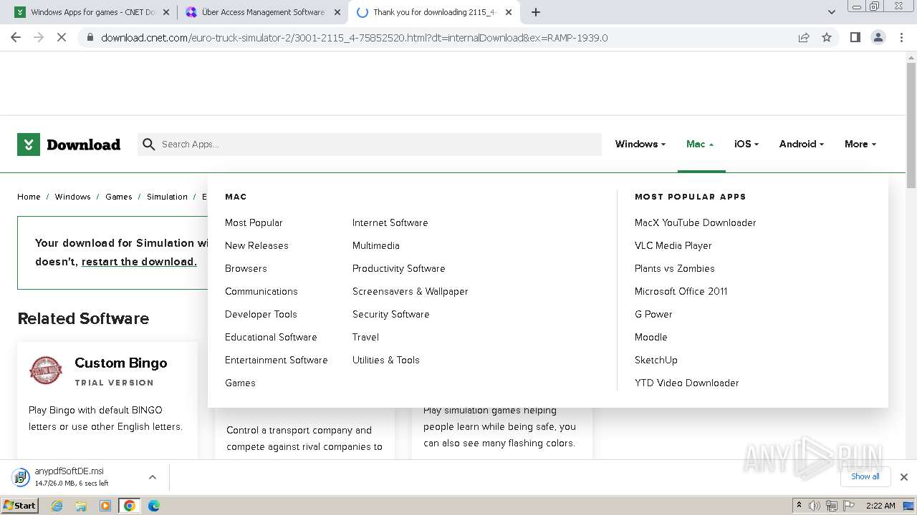Click the search magnifier icon

pyautogui.click(x=149, y=144)
